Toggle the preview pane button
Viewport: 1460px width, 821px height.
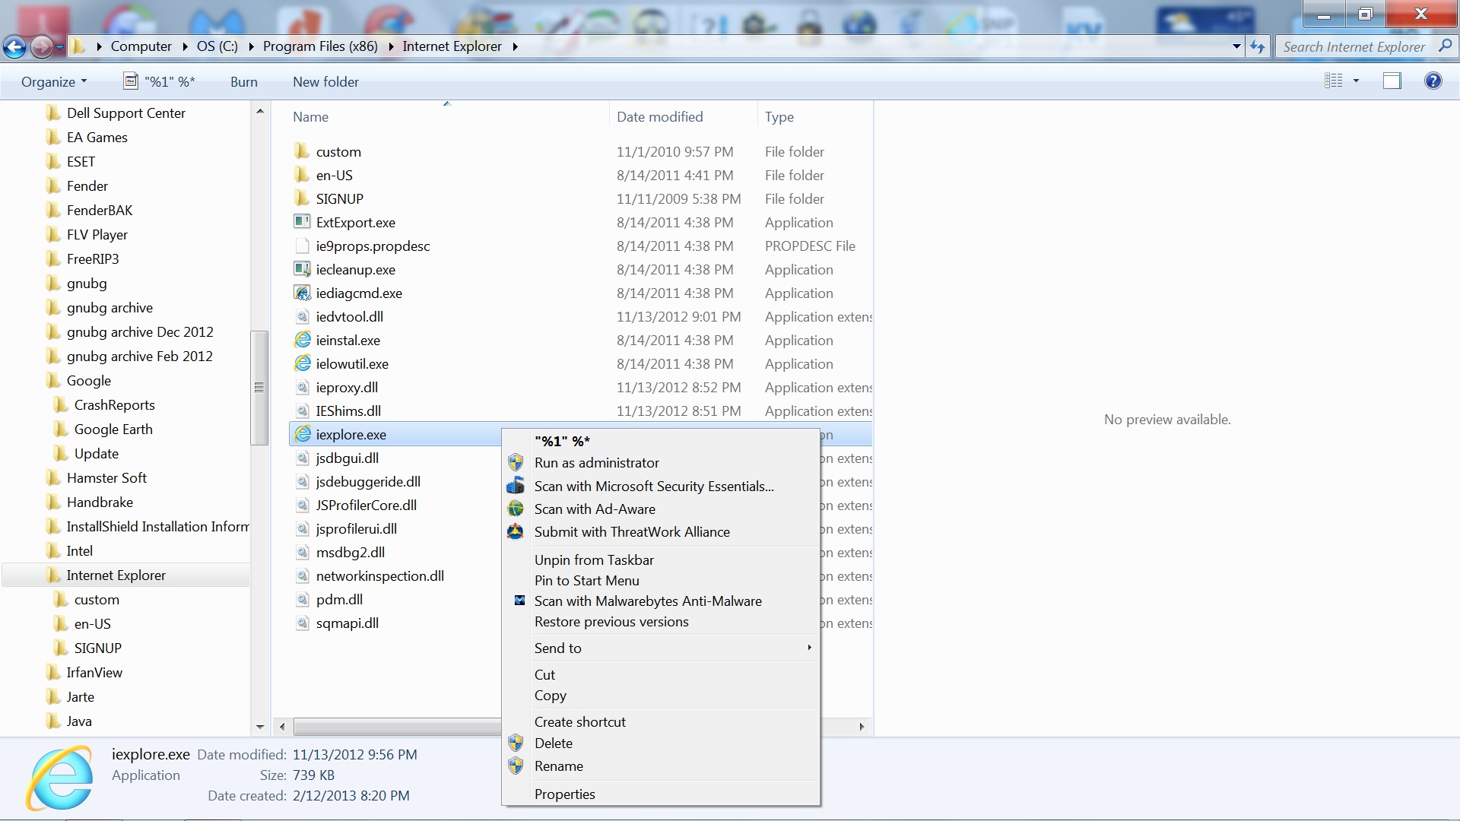pyautogui.click(x=1392, y=81)
